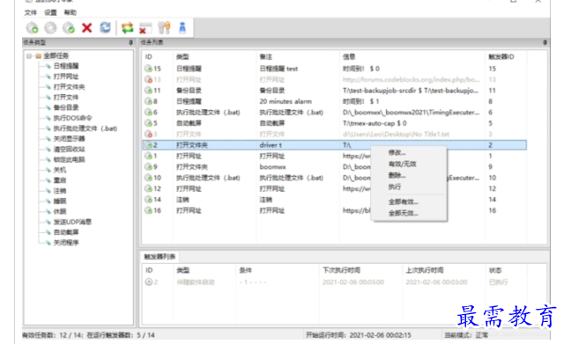564x344 pixels.
Task: Click the folder icon beside 全部任务
Action: click(39, 55)
